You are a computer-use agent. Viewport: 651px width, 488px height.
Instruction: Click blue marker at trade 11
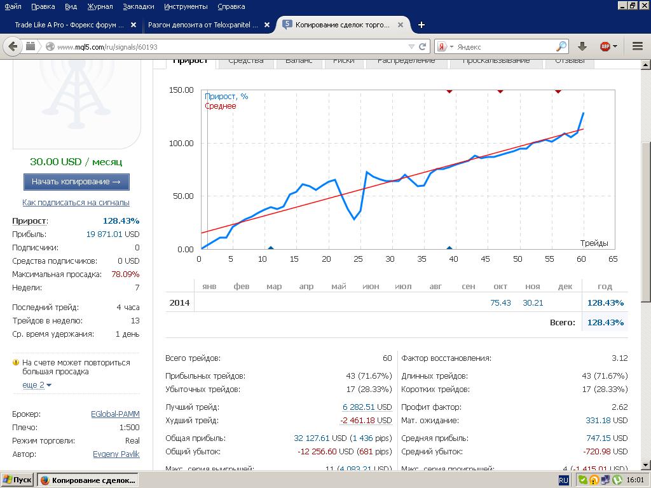click(x=271, y=248)
